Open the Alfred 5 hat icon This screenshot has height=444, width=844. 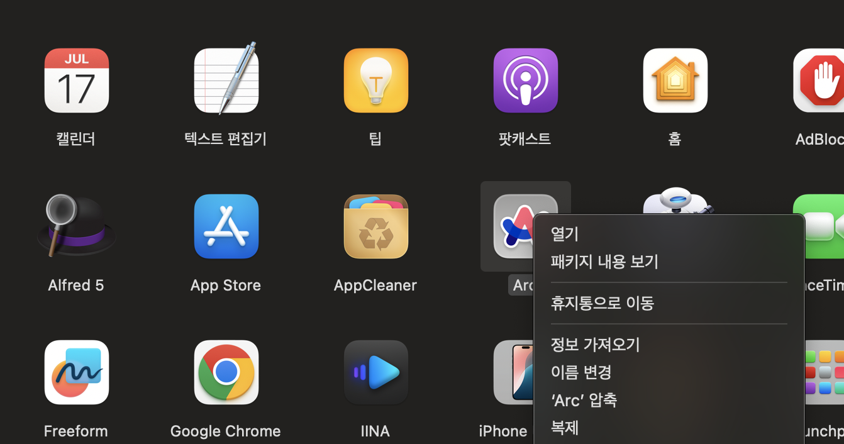click(x=77, y=226)
